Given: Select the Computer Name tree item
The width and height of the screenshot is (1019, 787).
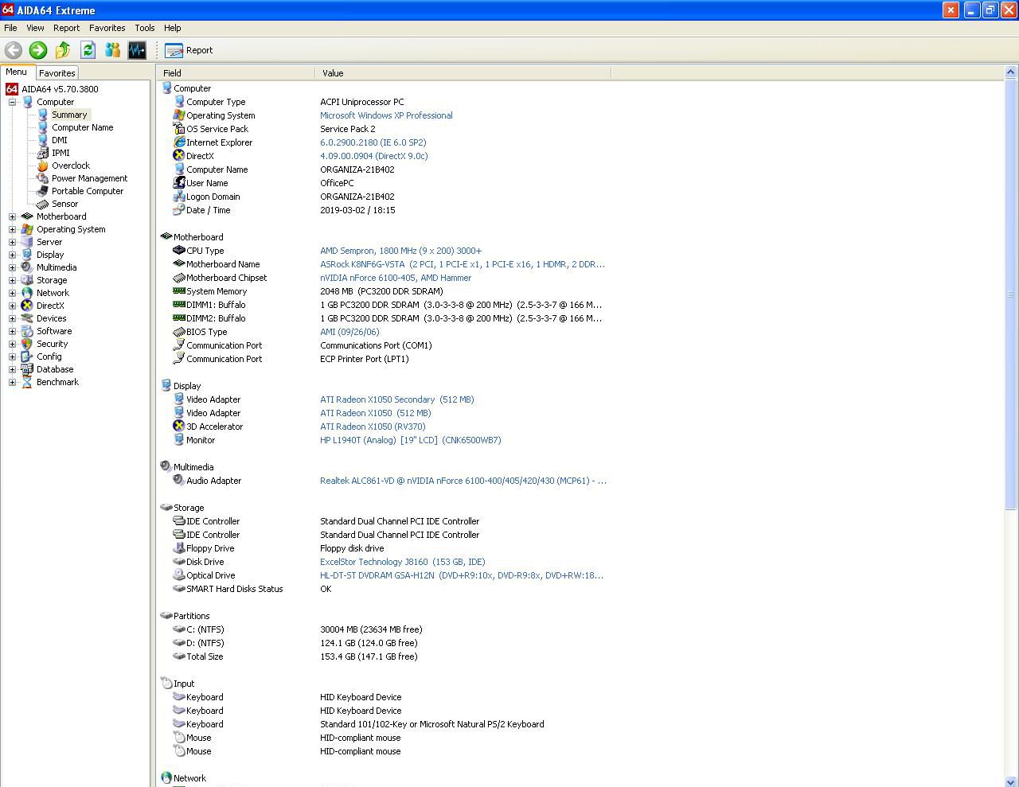Looking at the screenshot, I should [82, 127].
